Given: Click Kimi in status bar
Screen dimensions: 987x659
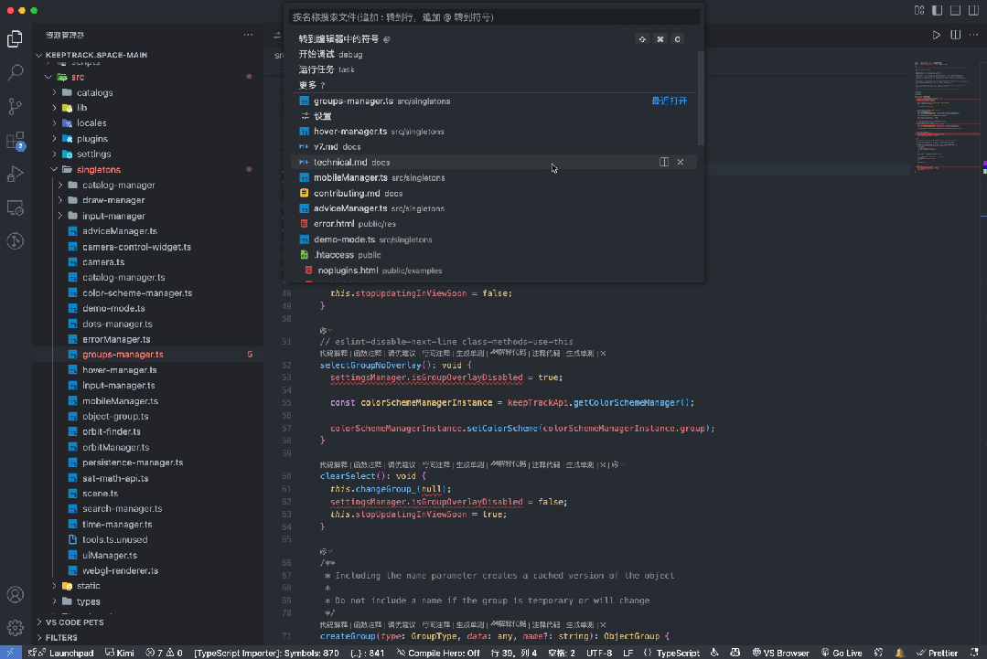Looking at the screenshot, I should point(120,653).
